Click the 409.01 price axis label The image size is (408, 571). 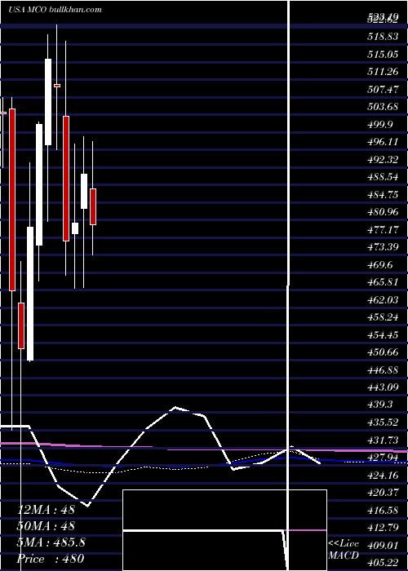(x=383, y=546)
